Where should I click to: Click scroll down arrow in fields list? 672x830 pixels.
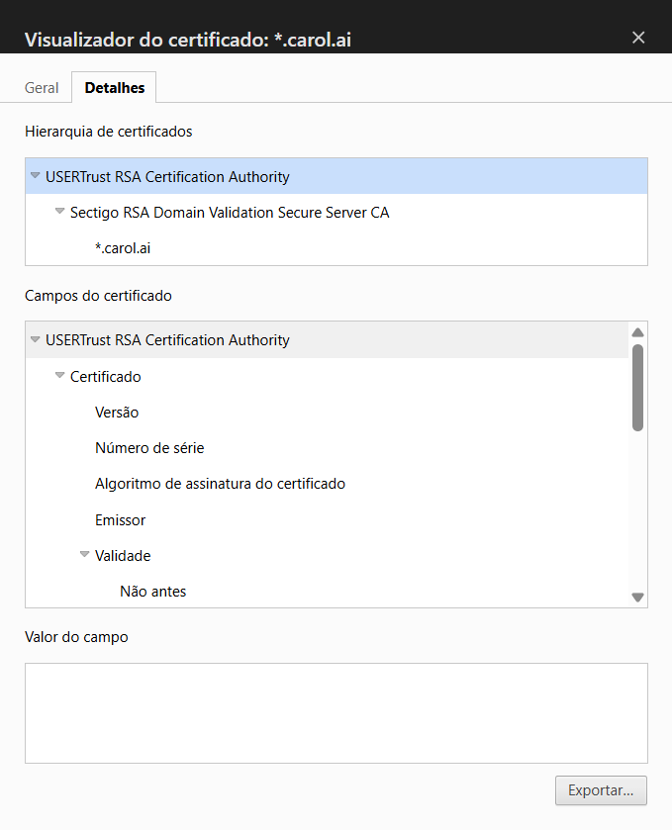[x=638, y=597]
